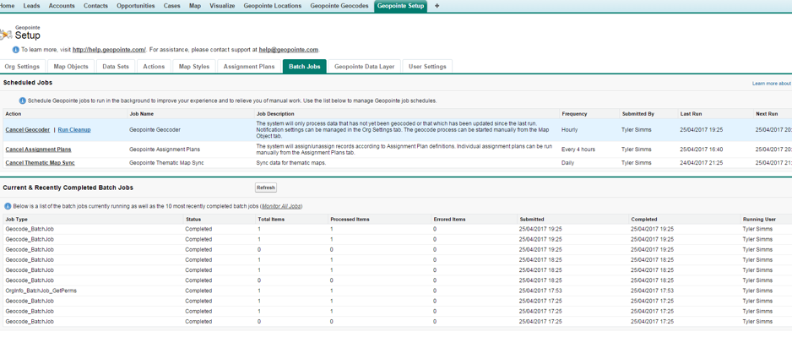Screen dimensions: 792x337
Task: Refresh the batch jobs list
Action: [266, 188]
